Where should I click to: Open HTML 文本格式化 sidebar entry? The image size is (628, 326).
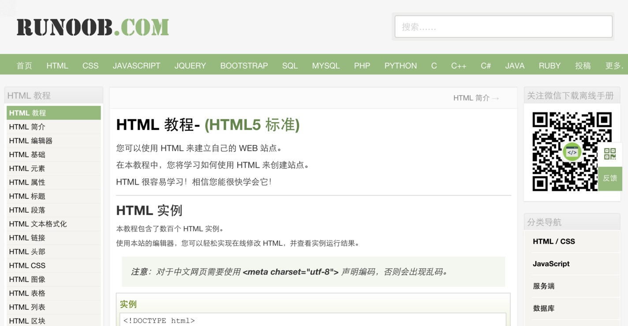38,224
